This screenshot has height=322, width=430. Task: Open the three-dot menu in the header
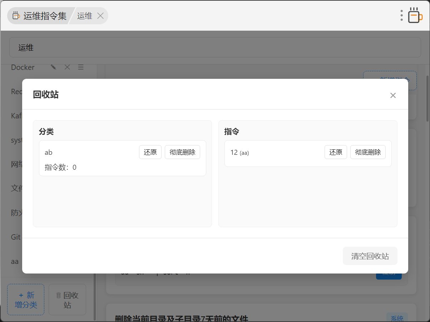(x=402, y=15)
